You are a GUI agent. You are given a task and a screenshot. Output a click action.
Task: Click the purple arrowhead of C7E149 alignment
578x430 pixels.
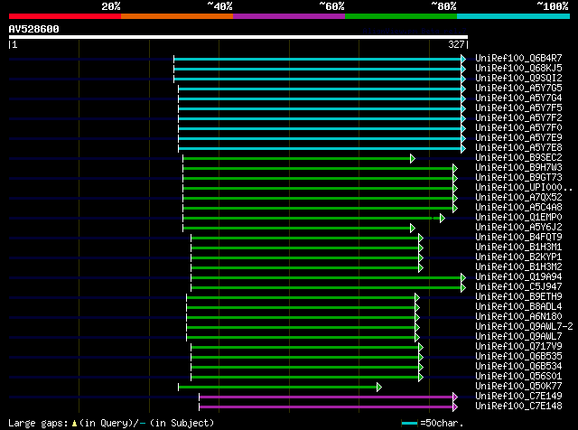(455, 397)
